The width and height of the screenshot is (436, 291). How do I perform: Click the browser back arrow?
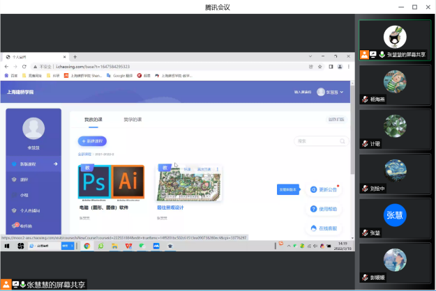(7, 66)
